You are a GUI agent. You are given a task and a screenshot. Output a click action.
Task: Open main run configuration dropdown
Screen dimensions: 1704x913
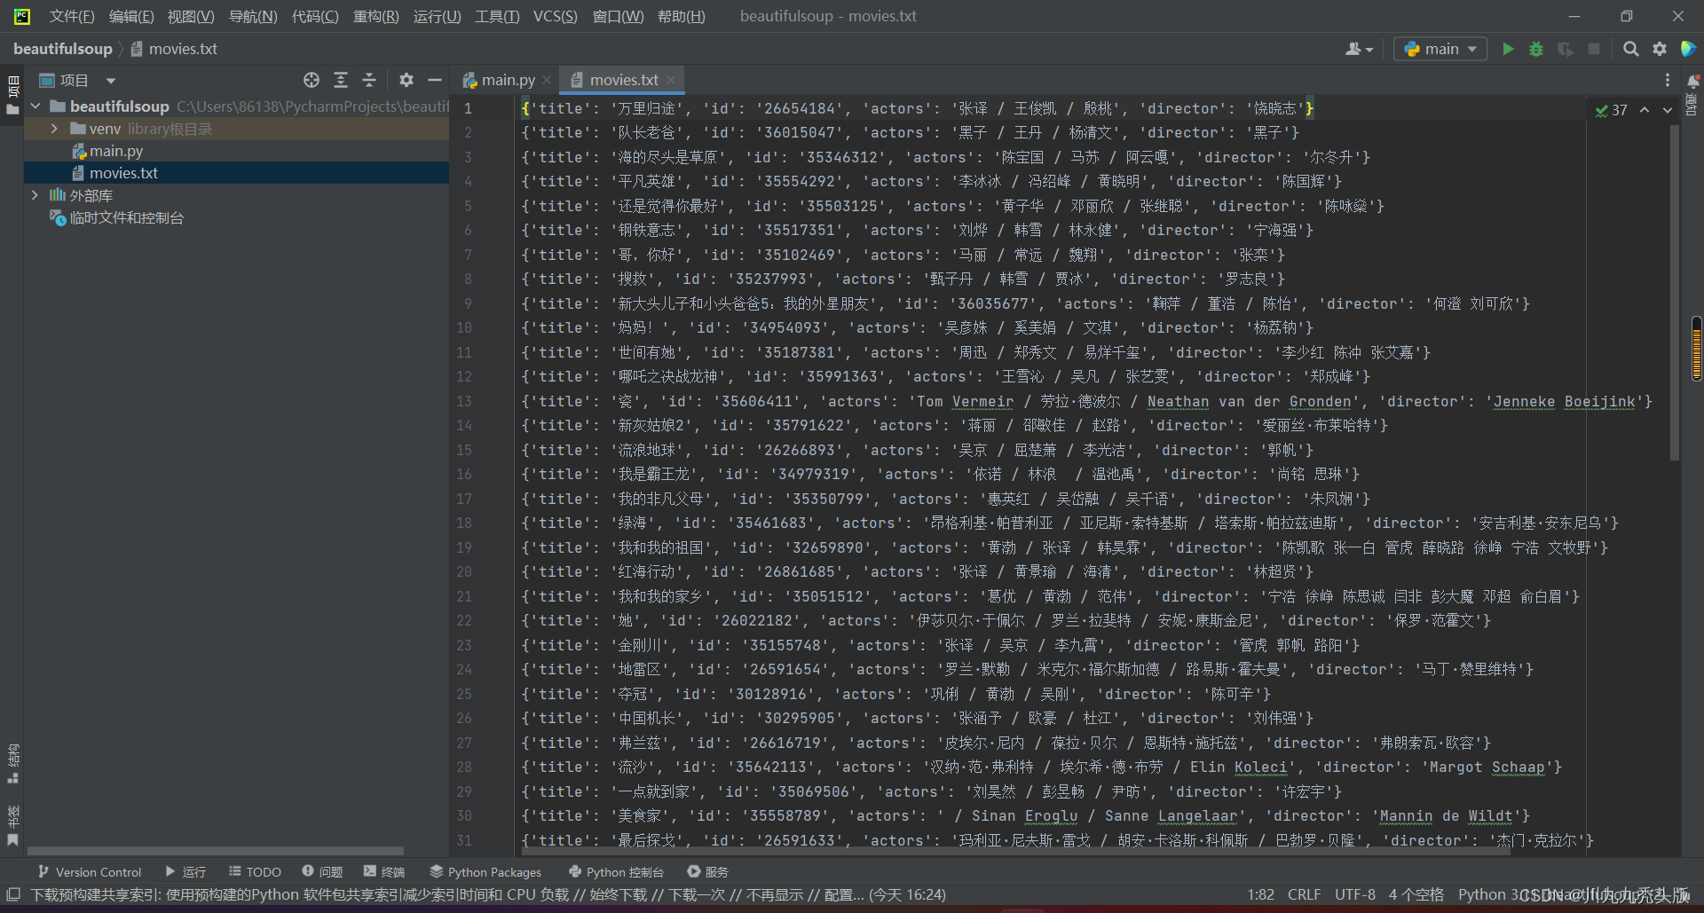click(1440, 49)
